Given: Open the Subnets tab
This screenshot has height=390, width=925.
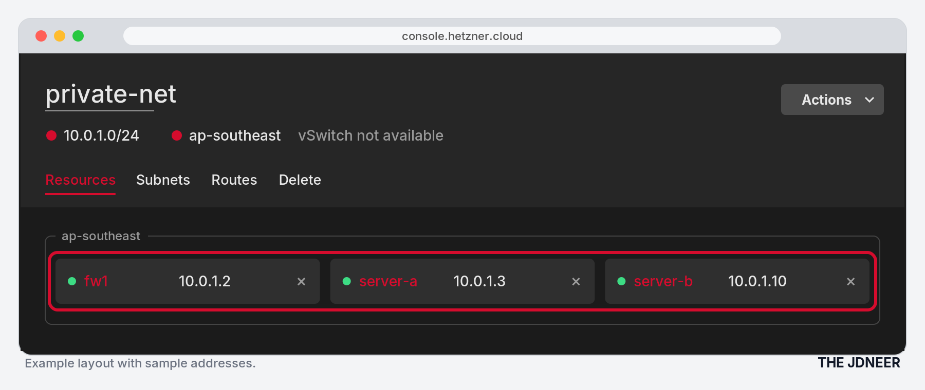Looking at the screenshot, I should point(163,180).
